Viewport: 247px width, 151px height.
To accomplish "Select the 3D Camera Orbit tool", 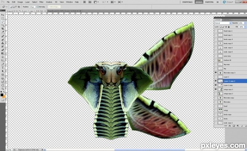I will coord(3,82).
